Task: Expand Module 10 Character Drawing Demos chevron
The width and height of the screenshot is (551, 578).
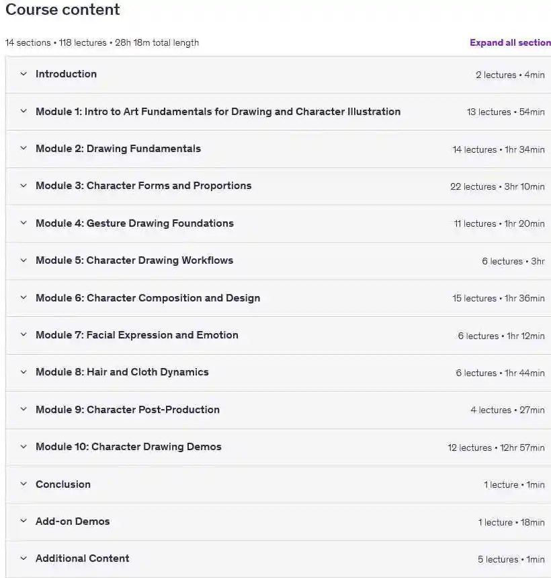Action: pyautogui.click(x=24, y=447)
